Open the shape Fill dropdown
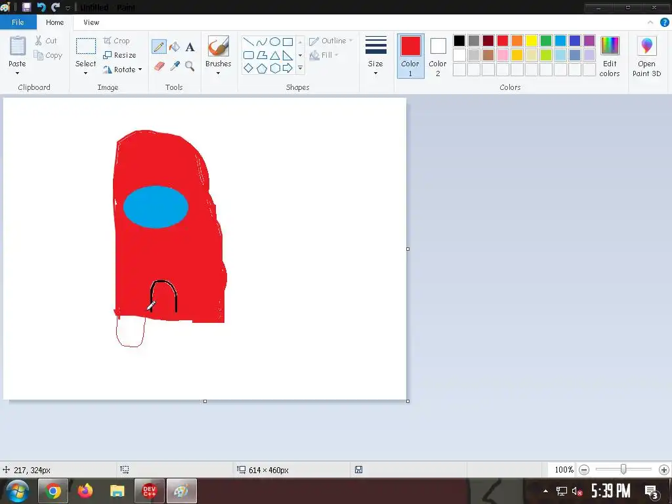The height and width of the screenshot is (504, 672). (324, 55)
